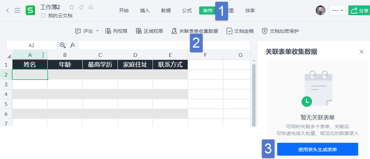This screenshot has width=370, height=159.
Task: Click 关联表单收集数据 in toolbar
Action: click(195, 31)
